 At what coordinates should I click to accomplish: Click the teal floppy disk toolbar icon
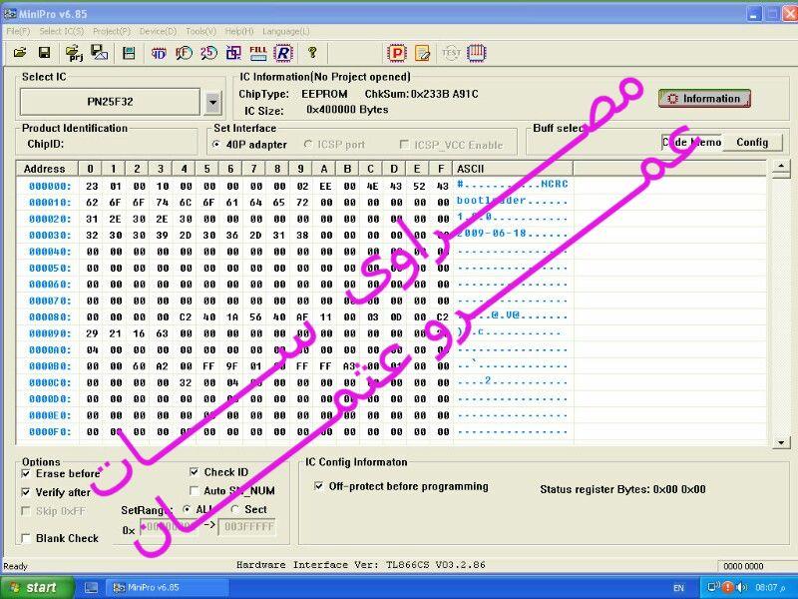129,53
